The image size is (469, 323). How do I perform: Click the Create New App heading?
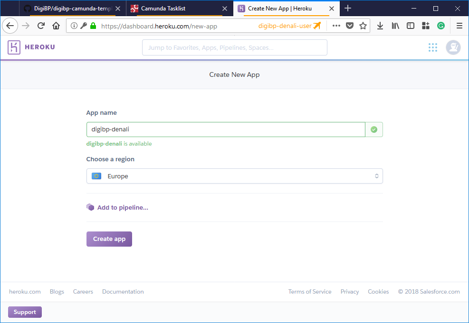click(x=235, y=74)
